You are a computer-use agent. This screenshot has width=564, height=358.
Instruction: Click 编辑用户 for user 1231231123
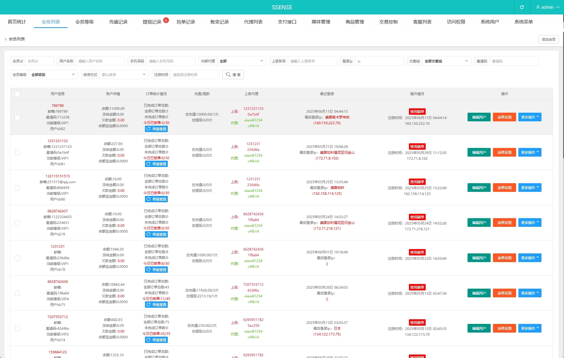(x=479, y=152)
